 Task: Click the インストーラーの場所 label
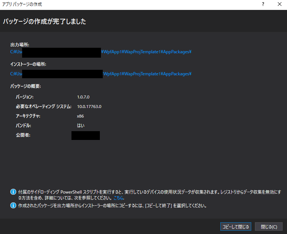(28, 64)
